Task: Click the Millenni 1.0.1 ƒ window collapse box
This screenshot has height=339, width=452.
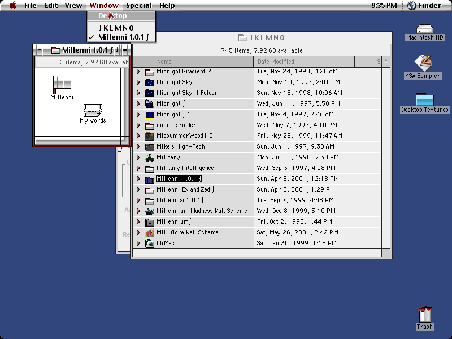Action: 125,50
